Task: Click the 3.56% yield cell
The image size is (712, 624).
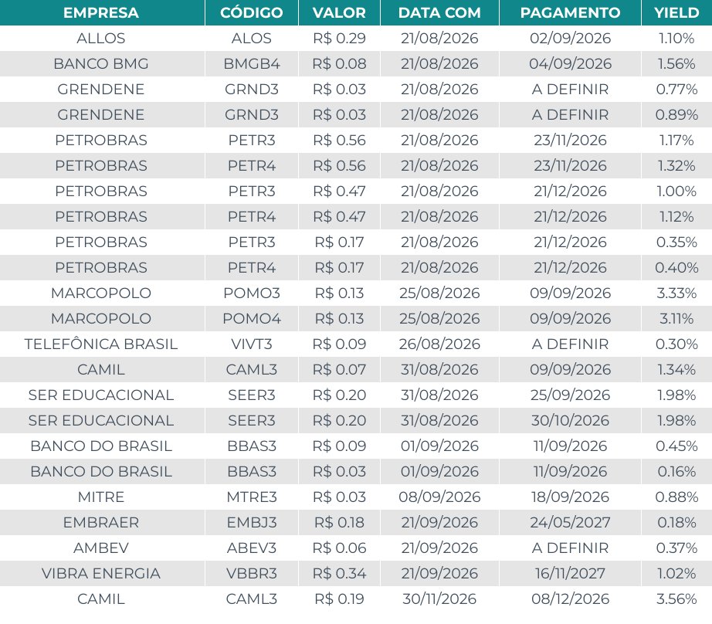Action: (x=676, y=599)
